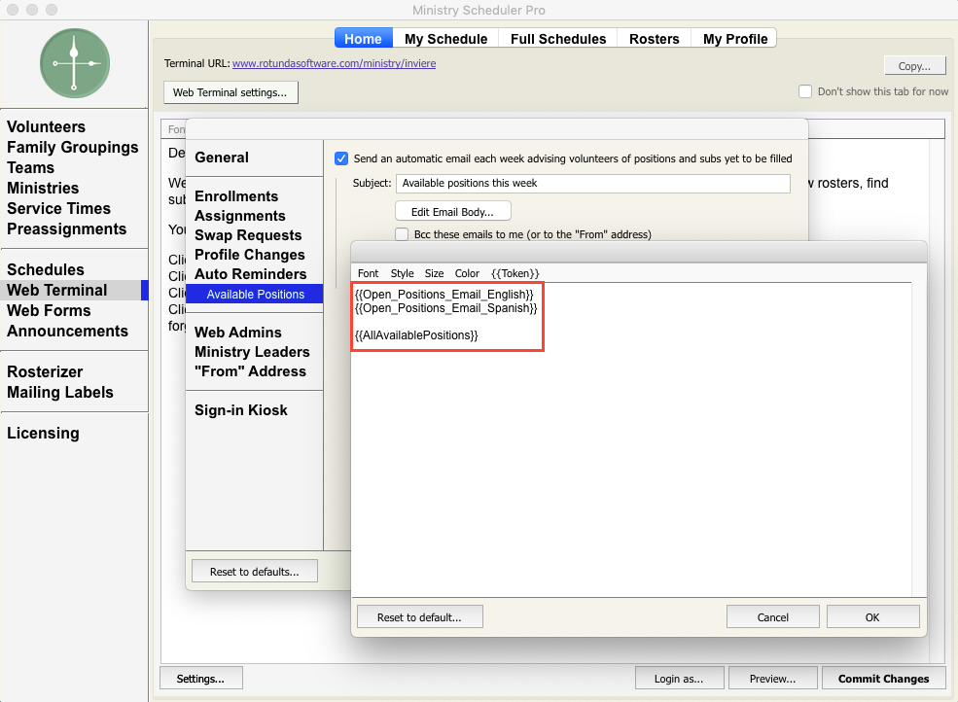Open Licensing in the sidebar

tap(43, 433)
